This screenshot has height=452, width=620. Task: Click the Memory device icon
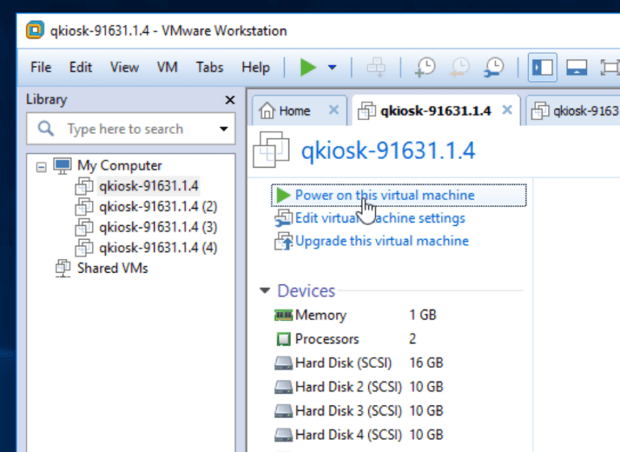point(283,315)
